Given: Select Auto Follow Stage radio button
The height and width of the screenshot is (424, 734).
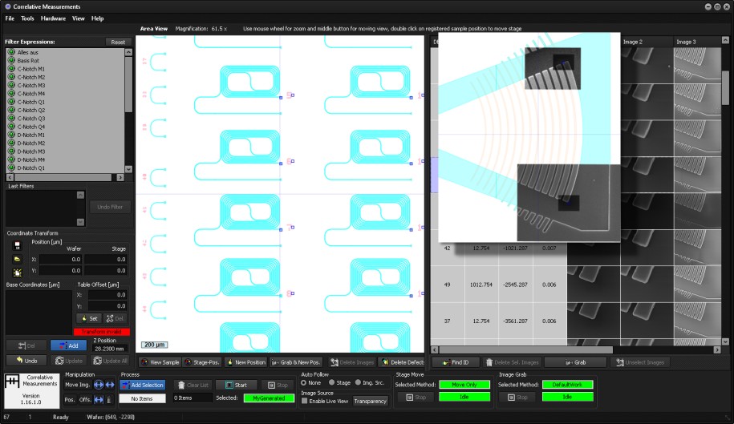Looking at the screenshot, I should coord(331,382).
